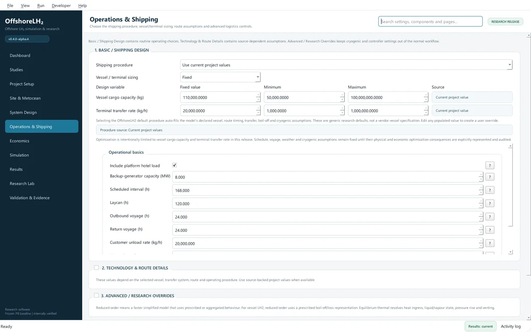Click stepper on Backup-generator capacity field
This screenshot has height=332, width=531.
pyautogui.click(x=481, y=177)
